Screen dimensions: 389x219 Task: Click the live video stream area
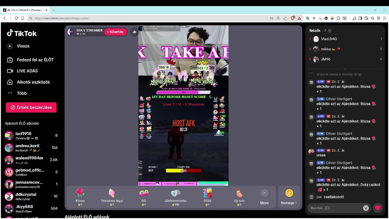183,105
